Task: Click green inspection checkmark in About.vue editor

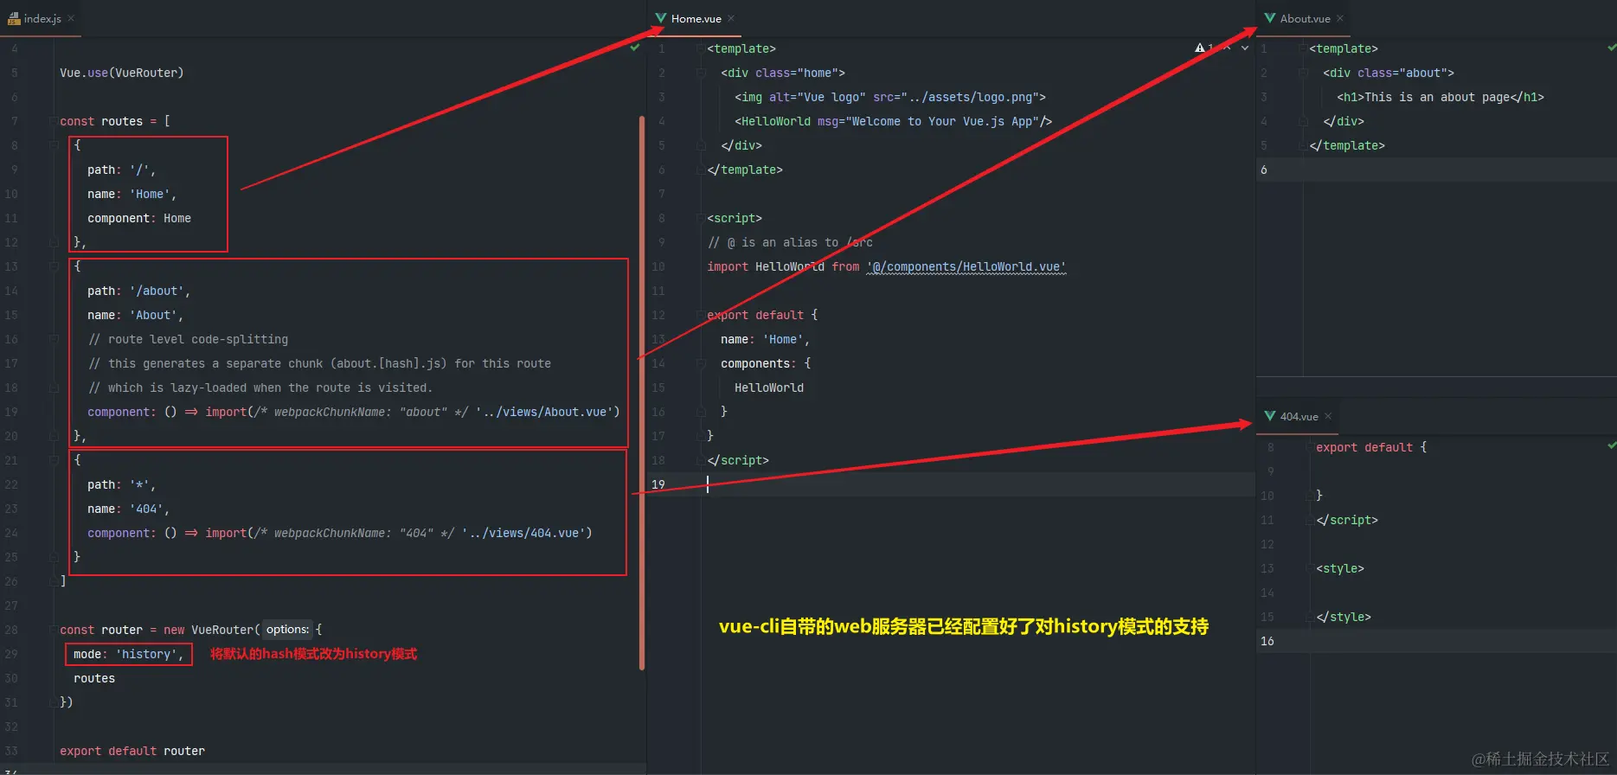Action: click(1611, 48)
